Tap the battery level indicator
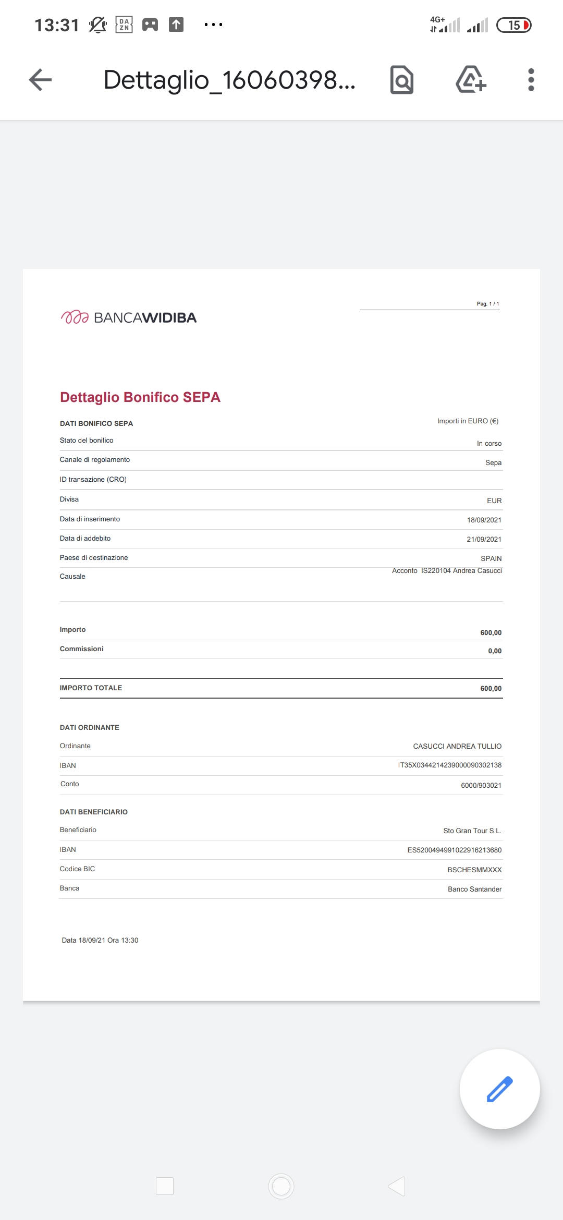 (514, 25)
